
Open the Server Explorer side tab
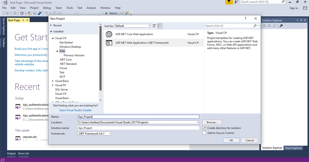coord(4,26)
